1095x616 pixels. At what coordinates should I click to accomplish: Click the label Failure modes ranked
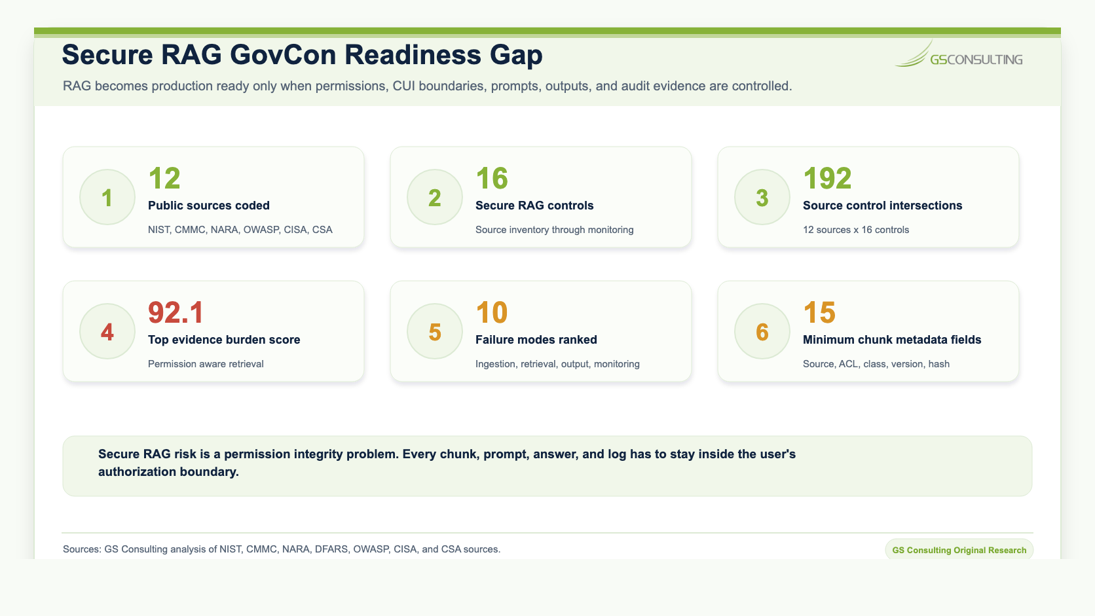536,340
